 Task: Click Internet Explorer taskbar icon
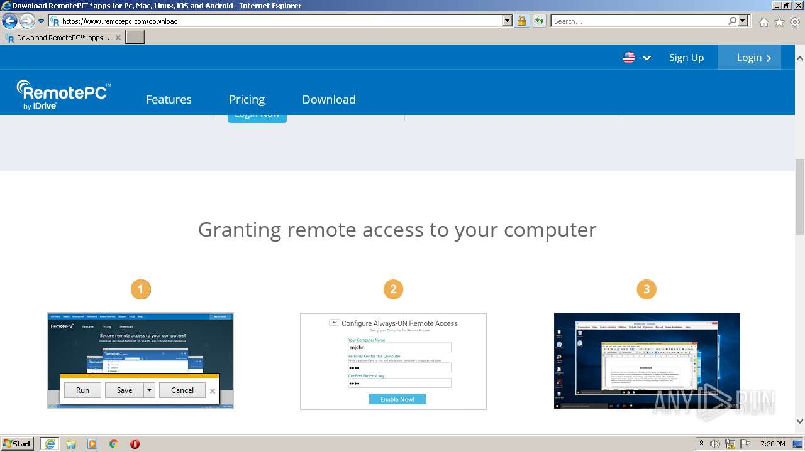point(50,444)
